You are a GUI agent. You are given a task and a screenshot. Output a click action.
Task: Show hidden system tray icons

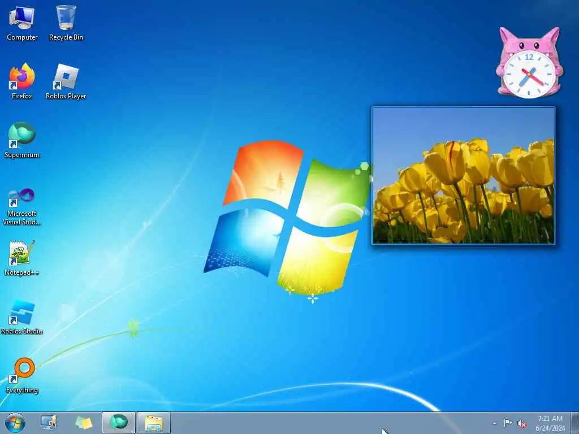click(x=494, y=423)
